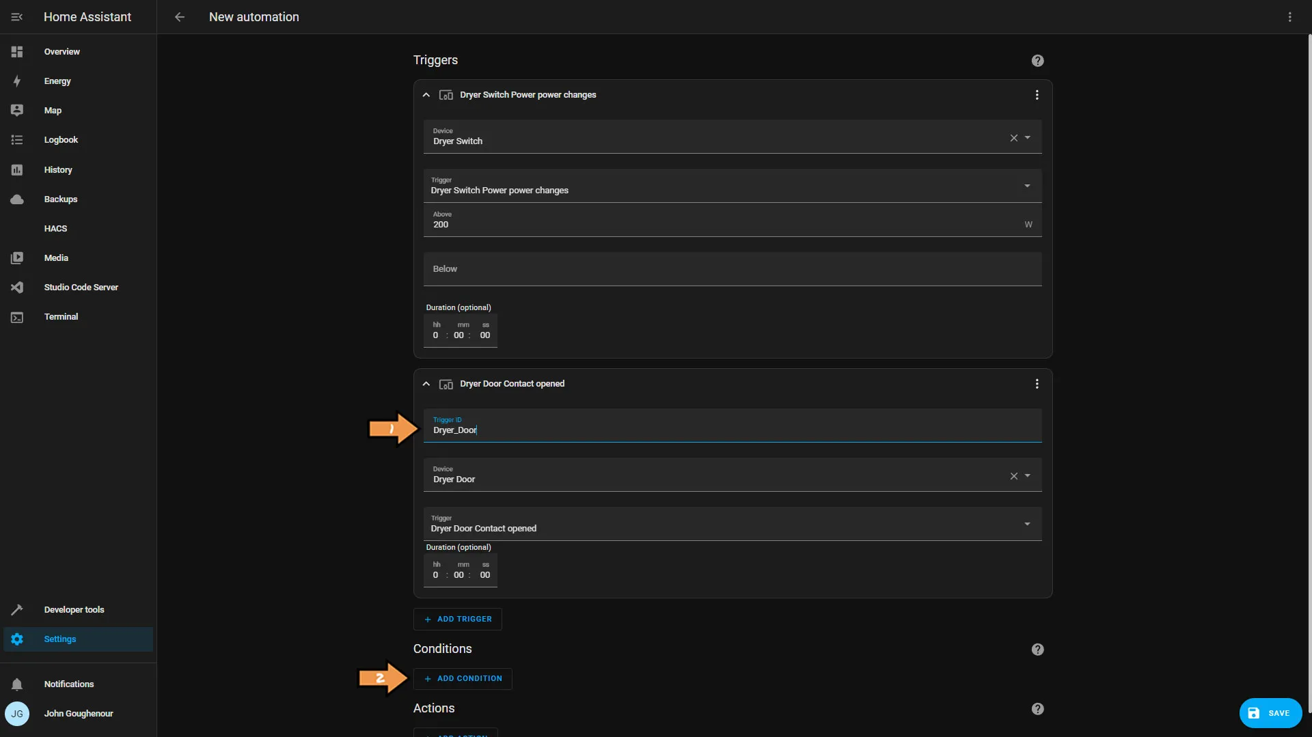Click the Terminal console icon

[x=17, y=317]
